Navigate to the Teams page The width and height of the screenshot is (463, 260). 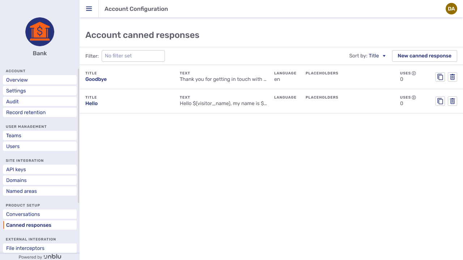13,135
